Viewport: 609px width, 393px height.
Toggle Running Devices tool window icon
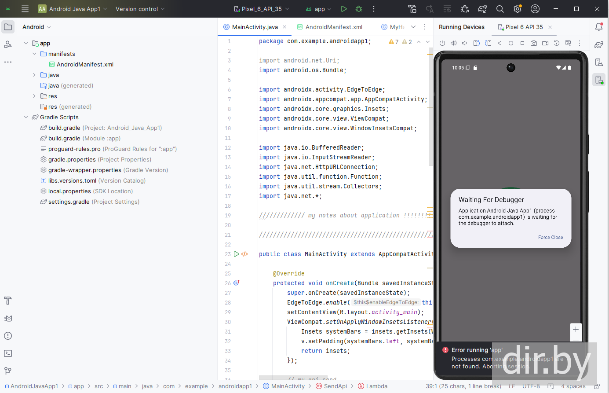pyautogui.click(x=599, y=80)
